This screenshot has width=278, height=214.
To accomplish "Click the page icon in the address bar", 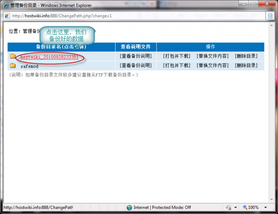I will (x=7, y=16).
